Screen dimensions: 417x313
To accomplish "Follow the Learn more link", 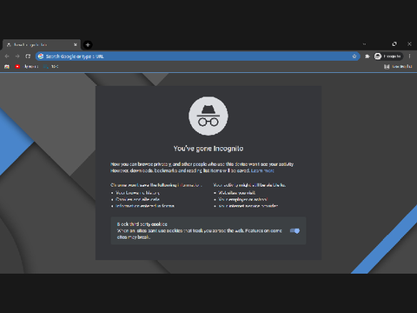I will click(262, 170).
